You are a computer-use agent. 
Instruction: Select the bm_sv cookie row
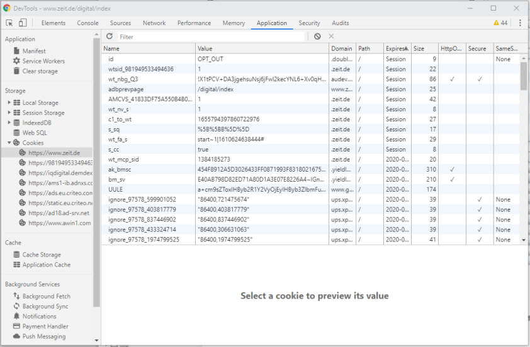click(311, 179)
